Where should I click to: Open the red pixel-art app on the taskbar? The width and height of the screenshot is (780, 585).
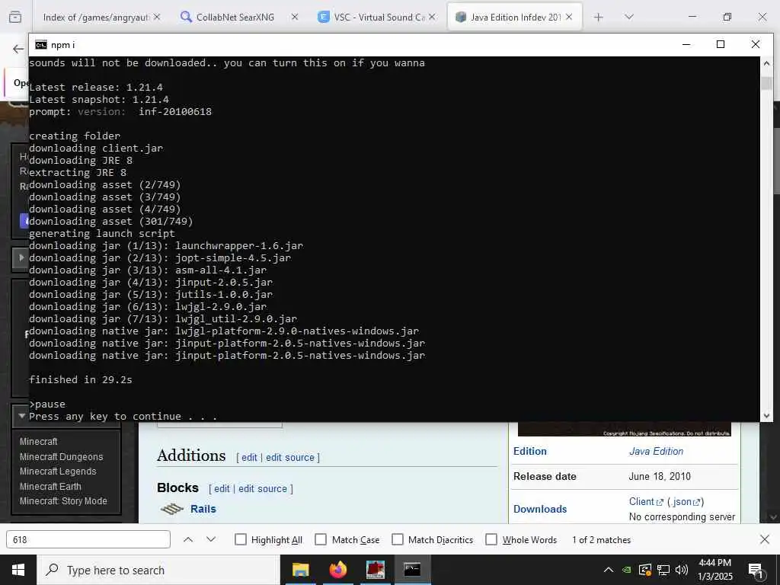tap(375, 570)
